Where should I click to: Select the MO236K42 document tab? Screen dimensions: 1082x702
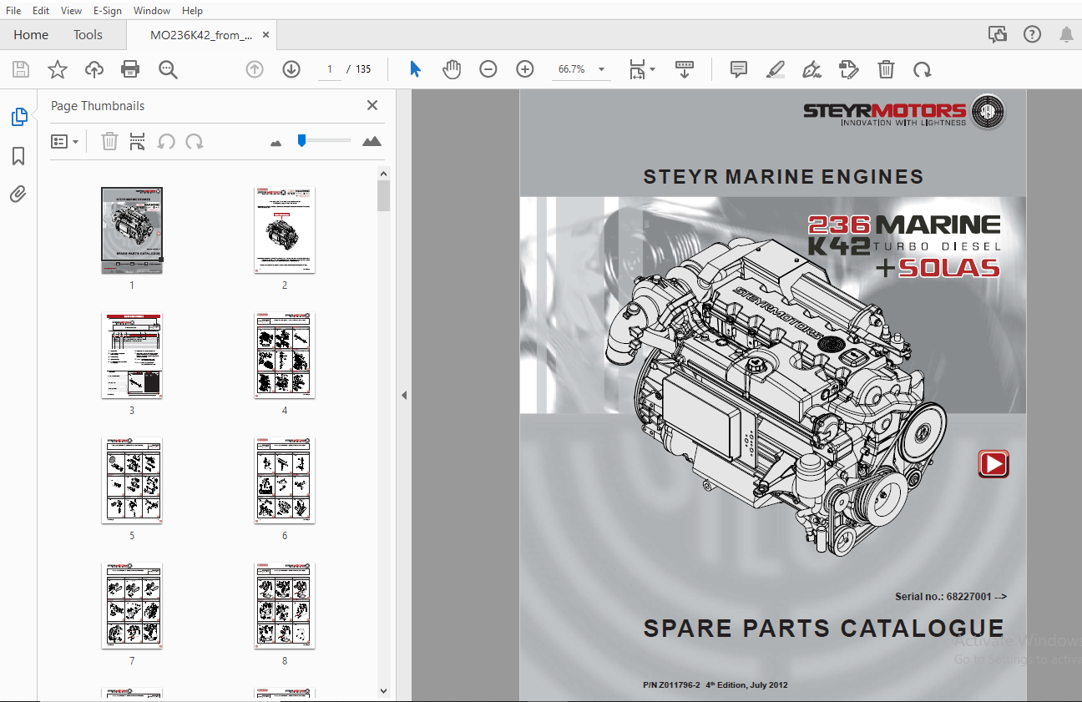[200, 35]
